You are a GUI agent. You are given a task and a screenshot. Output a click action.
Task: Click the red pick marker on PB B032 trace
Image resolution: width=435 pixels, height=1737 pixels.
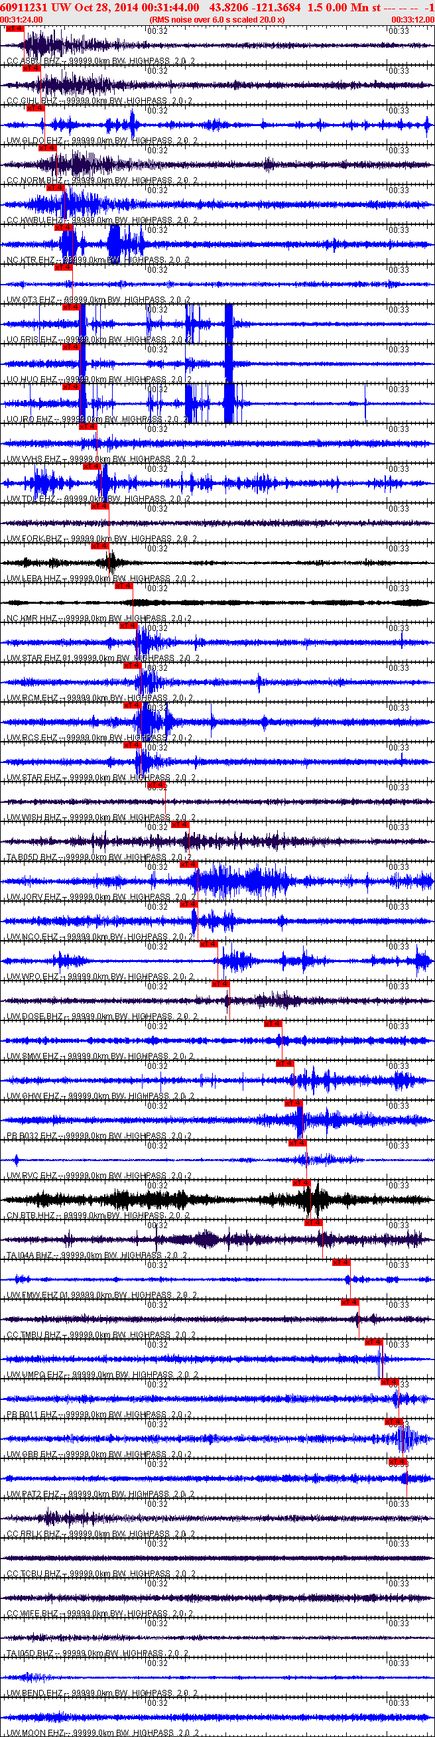click(293, 1103)
